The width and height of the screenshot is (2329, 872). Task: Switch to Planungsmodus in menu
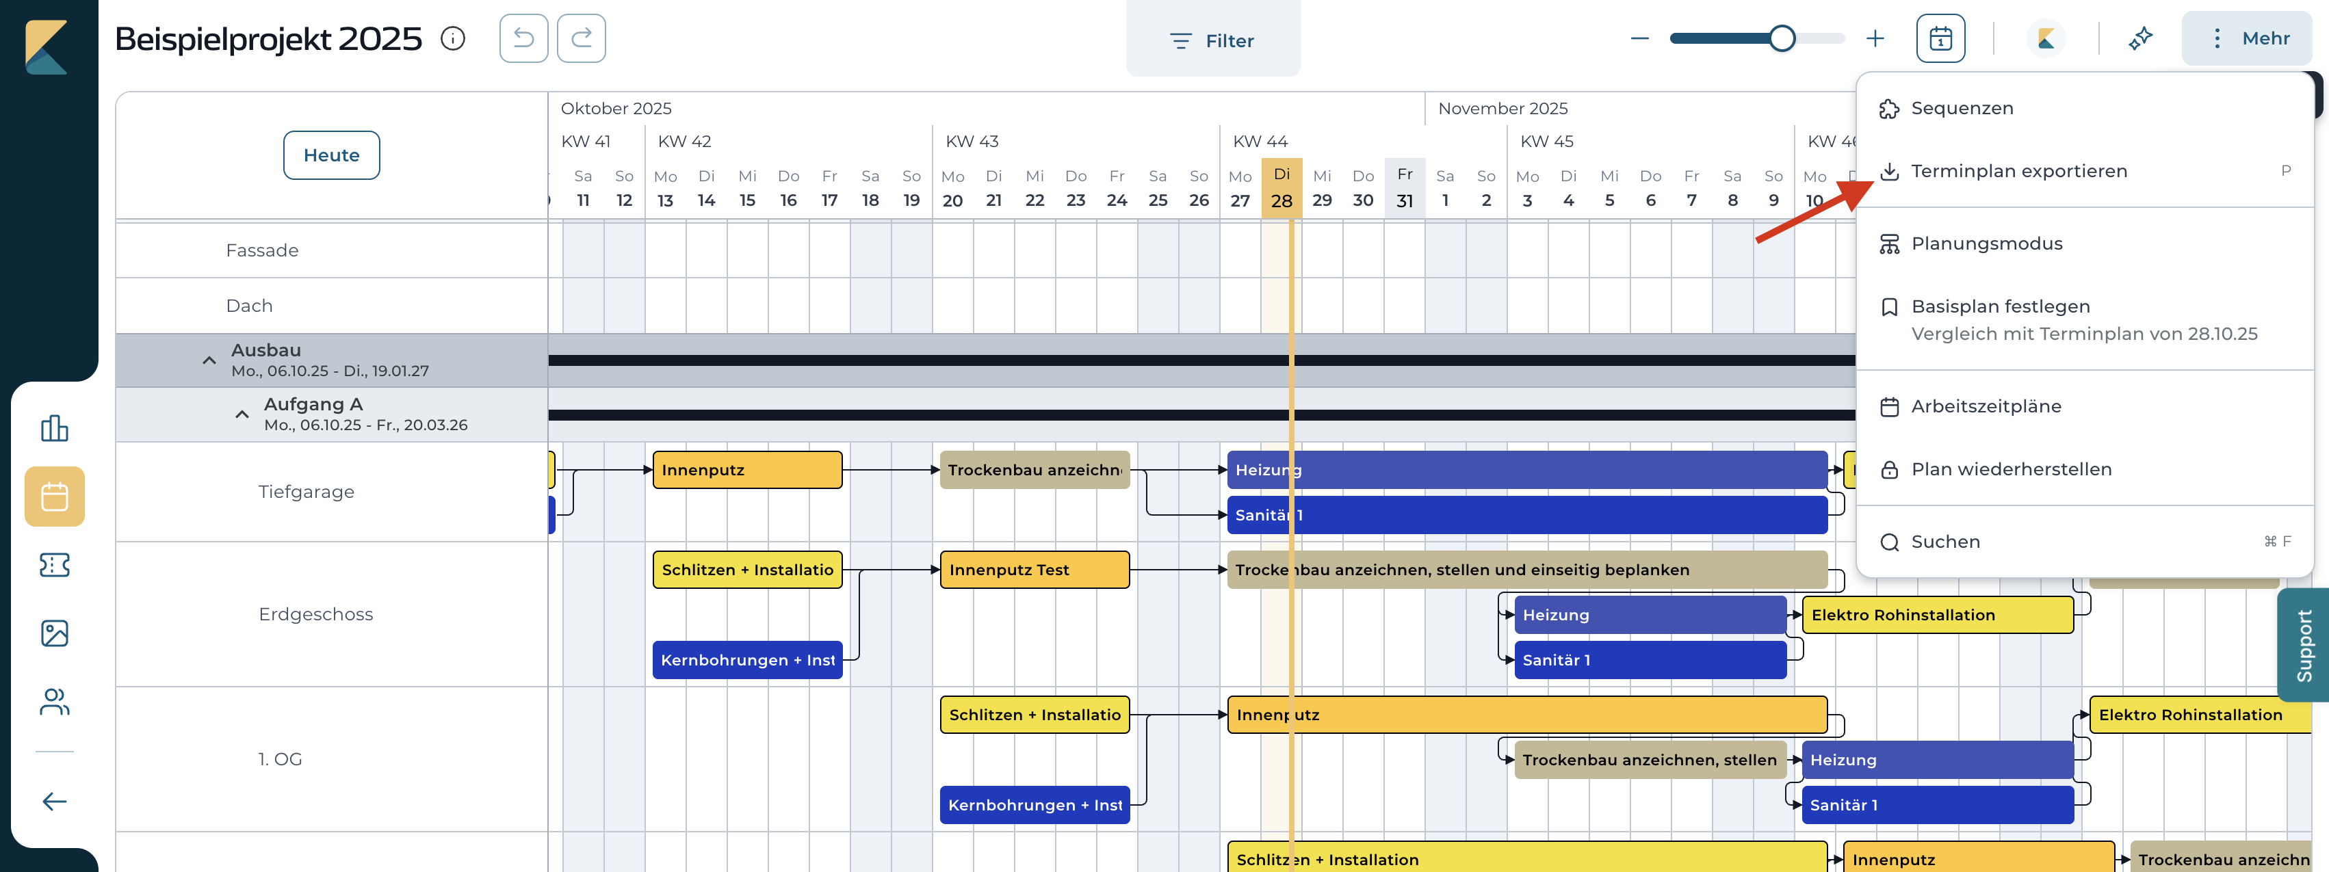tap(2084, 244)
